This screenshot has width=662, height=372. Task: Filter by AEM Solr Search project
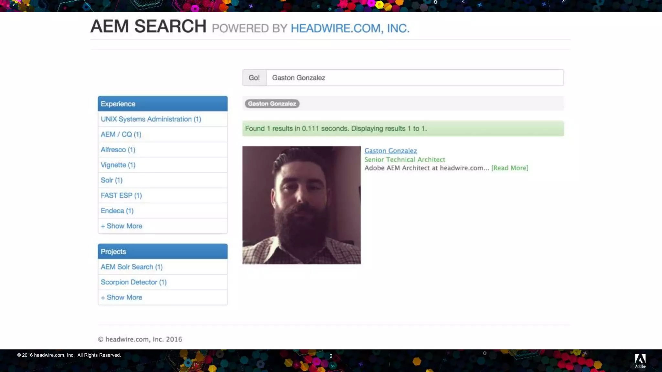(x=132, y=267)
